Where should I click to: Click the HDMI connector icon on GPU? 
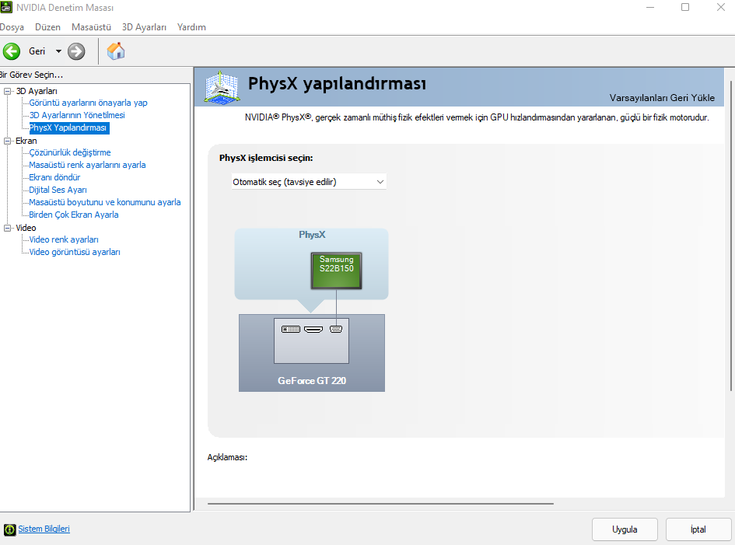click(313, 330)
